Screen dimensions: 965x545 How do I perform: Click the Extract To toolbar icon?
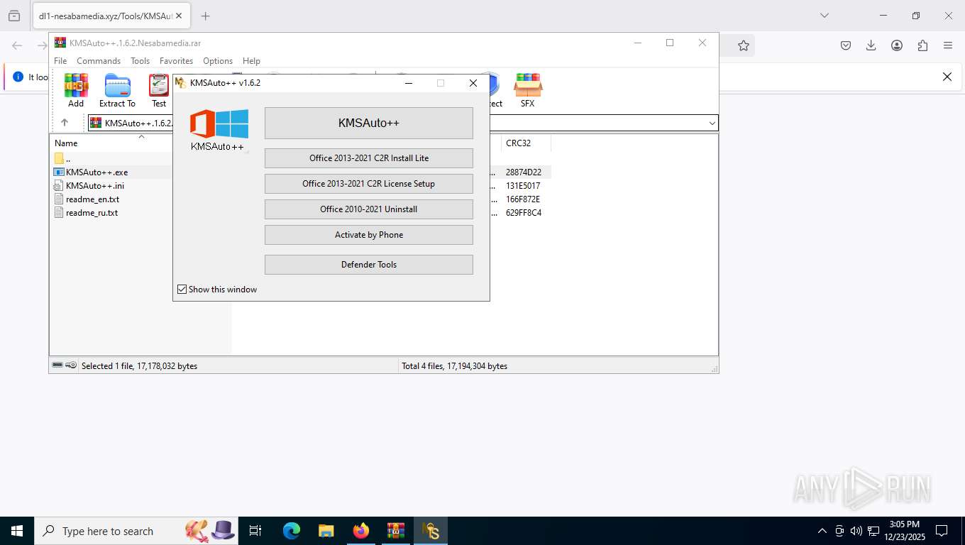(117, 90)
